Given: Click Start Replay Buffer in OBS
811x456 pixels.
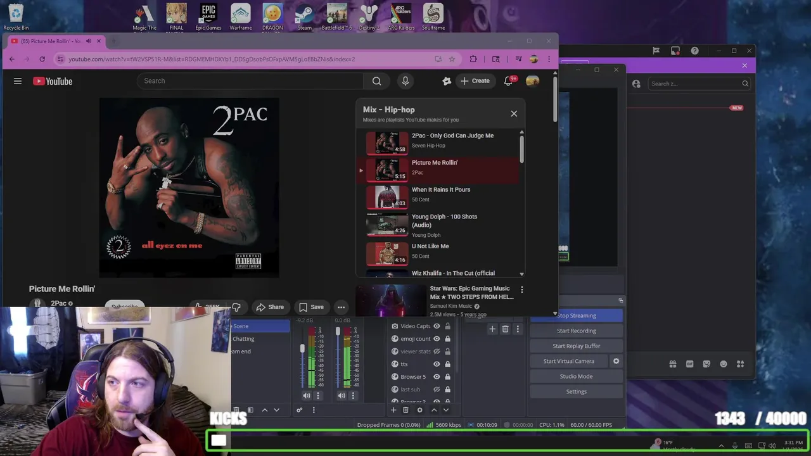Looking at the screenshot, I should tap(577, 346).
